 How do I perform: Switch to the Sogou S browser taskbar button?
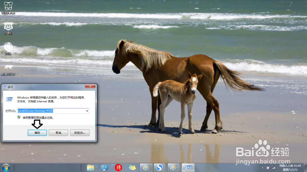click(x=159, y=168)
